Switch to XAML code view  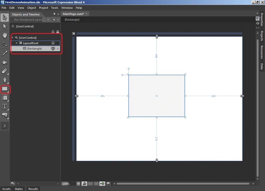pyautogui.click(x=257, y=23)
